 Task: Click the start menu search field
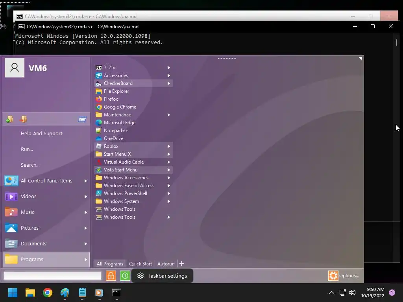tap(52, 276)
